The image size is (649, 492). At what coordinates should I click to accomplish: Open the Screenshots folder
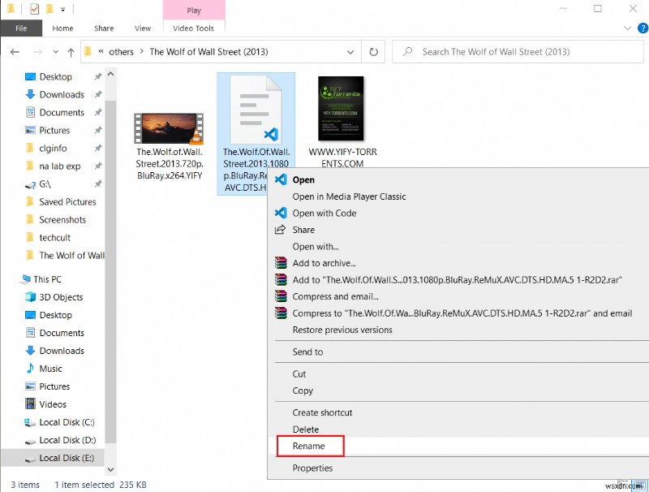62,219
